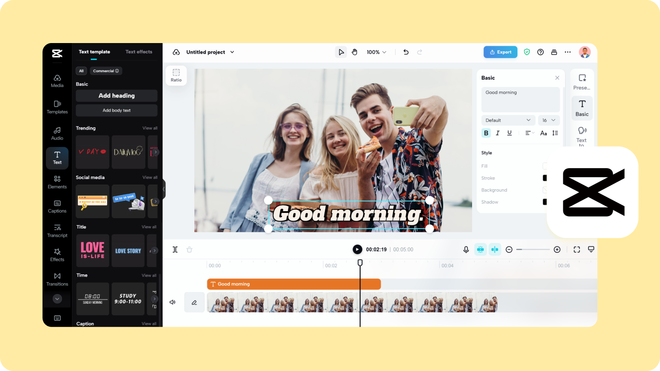Show more Social media templates with the arrow
The height and width of the screenshot is (371, 660).
(x=156, y=202)
